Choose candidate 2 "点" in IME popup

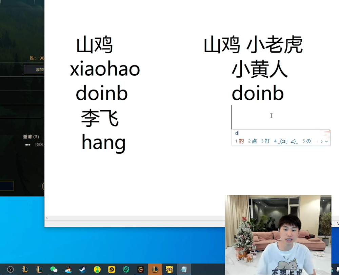(x=253, y=141)
